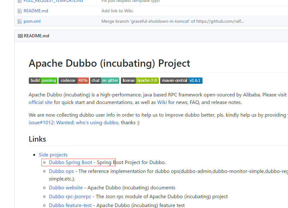
Task: Click the text 'Spring Boot Project for Dubbo.'
Action: tap(131, 162)
